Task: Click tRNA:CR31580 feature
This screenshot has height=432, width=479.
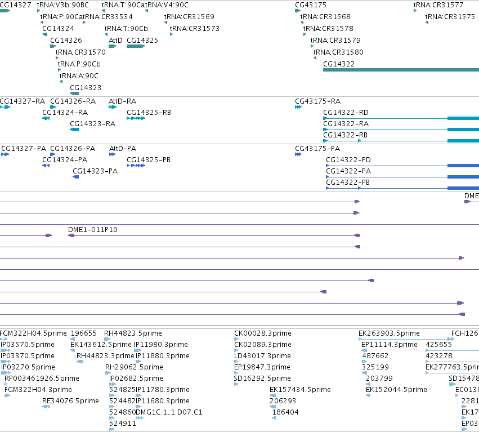Action: [x=315, y=58]
